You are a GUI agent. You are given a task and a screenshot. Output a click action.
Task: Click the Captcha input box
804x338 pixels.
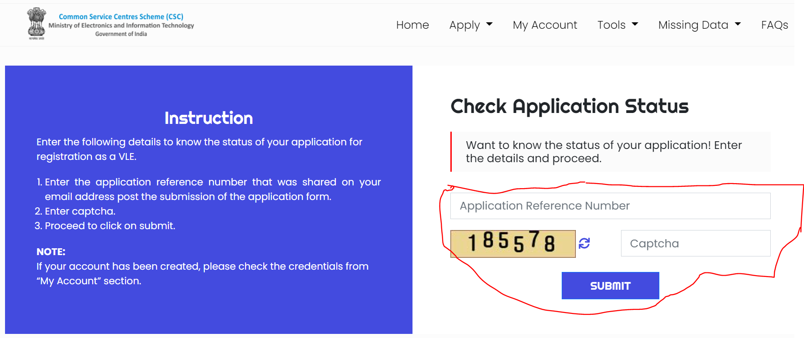tap(694, 243)
